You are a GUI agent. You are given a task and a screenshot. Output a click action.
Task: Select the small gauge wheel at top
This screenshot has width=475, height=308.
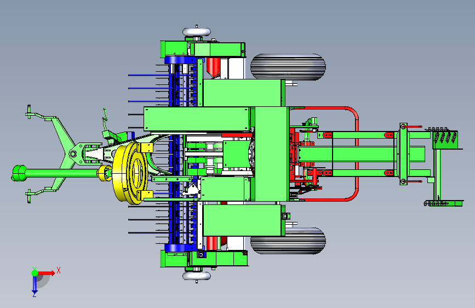point(197,32)
